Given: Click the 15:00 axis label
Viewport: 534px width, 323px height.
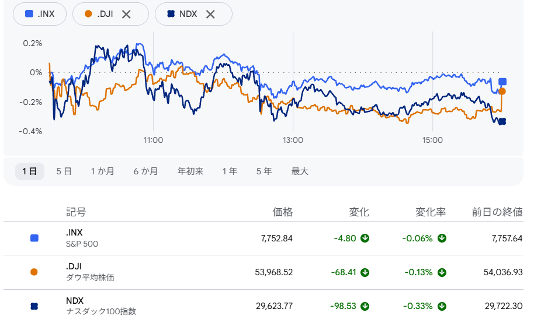Looking at the screenshot, I should 432,140.
